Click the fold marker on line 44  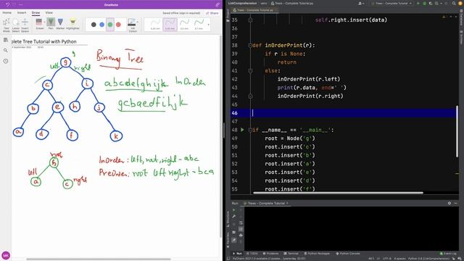click(250, 96)
